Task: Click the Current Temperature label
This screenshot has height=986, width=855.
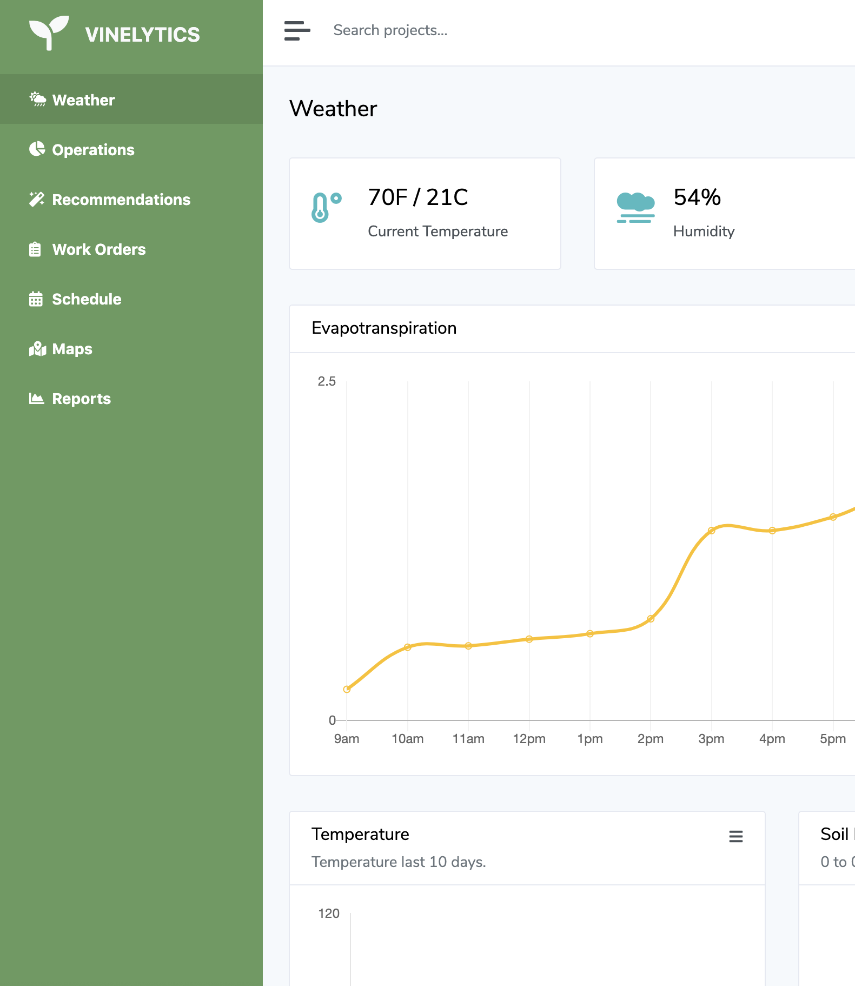Action: [x=438, y=231]
